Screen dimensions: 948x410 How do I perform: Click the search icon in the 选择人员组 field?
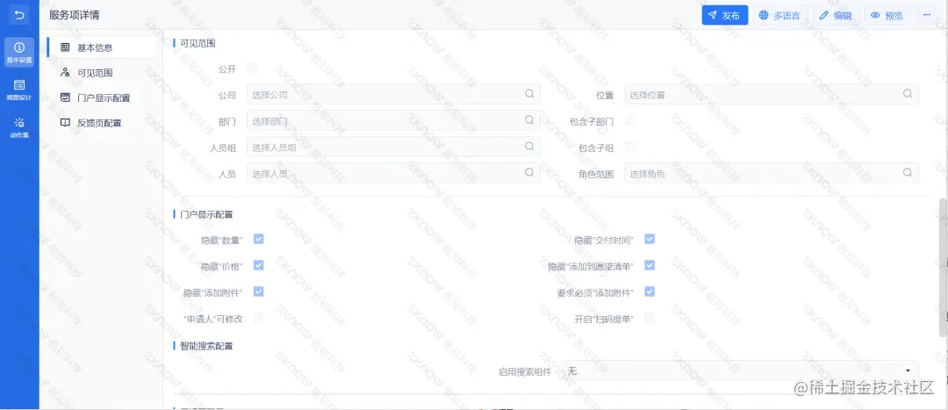[529, 146]
